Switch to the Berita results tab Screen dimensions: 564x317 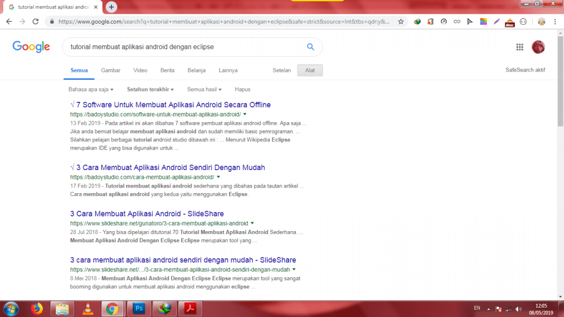point(167,70)
